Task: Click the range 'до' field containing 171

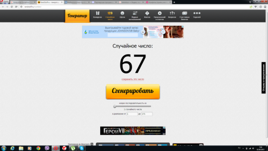Action: coord(147,114)
